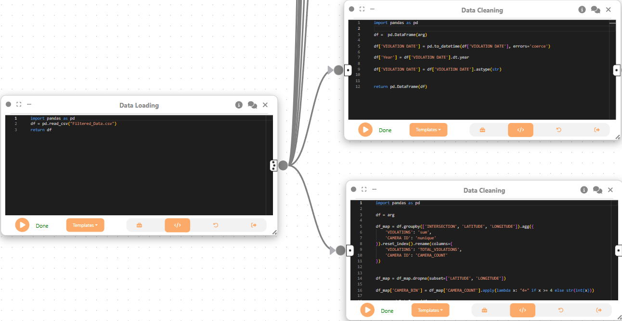Show info for the Data Loading node
622x321 pixels.
coord(239,105)
